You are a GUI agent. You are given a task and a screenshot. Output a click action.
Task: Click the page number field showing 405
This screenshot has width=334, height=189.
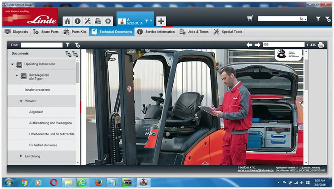[x=284, y=44]
